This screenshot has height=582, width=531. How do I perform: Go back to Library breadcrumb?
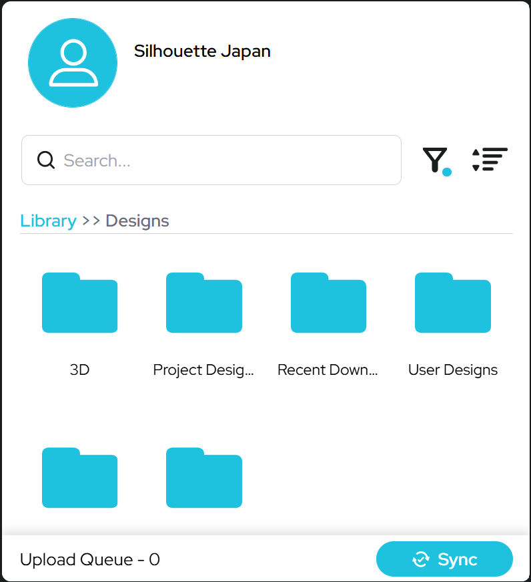48,221
